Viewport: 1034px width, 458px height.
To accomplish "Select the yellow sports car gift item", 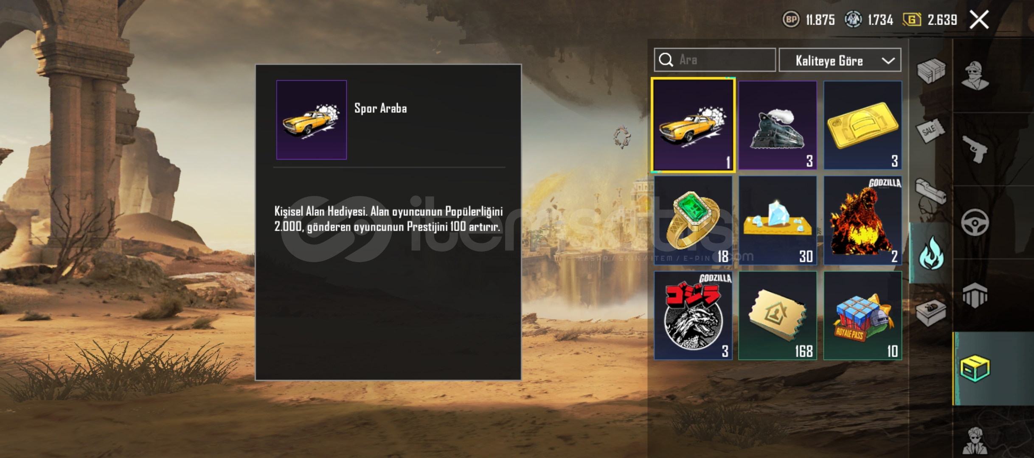I will (693, 125).
